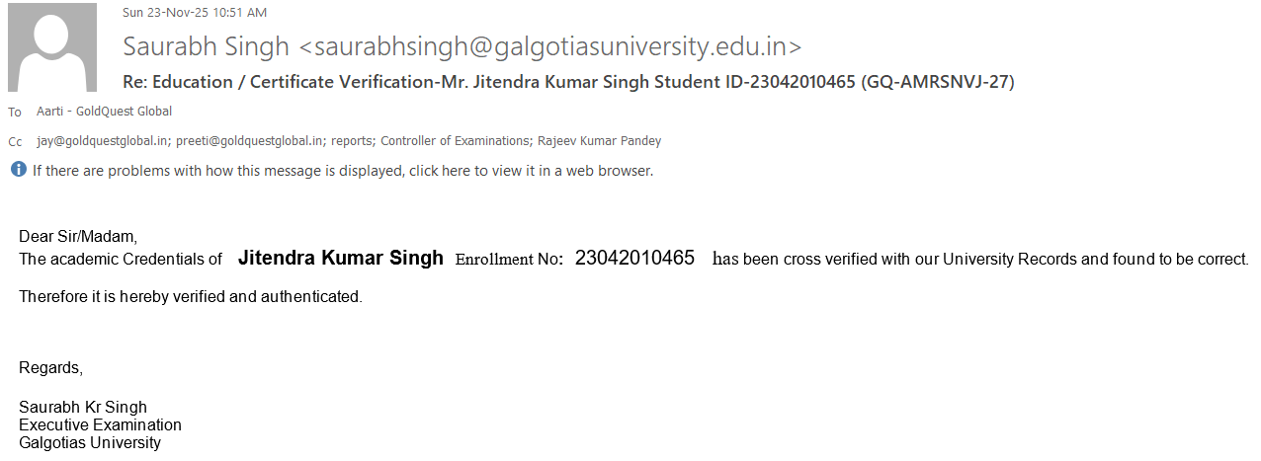Viewport: 1261px width, 461px height.
Task: Select Cc recipient Rajeev Kumar Pandey
Action: (x=599, y=141)
